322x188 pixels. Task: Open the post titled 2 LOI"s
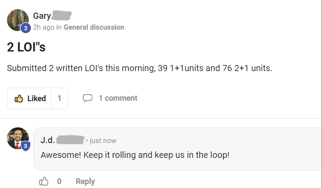pyautogui.click(x=26, y=47)
